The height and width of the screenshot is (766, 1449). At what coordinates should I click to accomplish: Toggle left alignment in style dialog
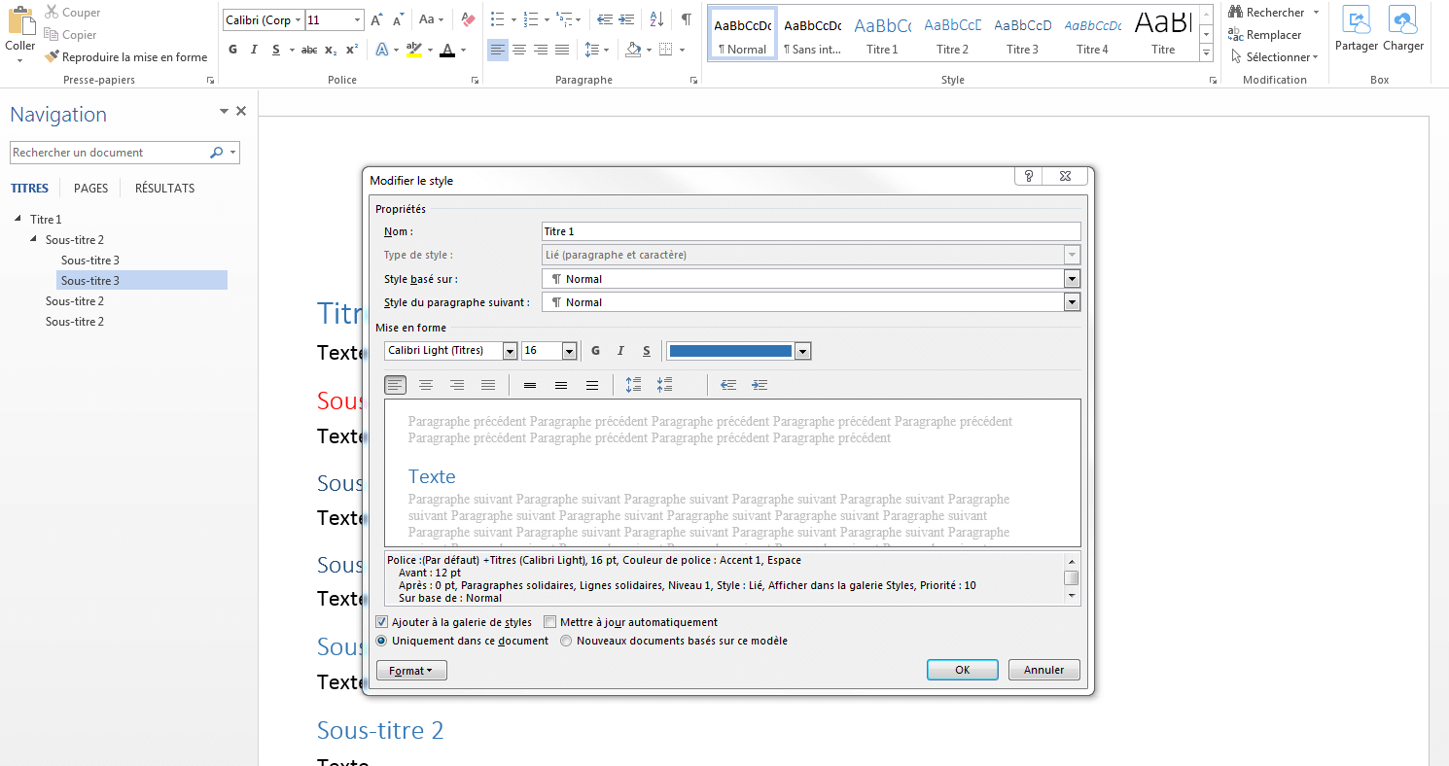click(395, 386)
